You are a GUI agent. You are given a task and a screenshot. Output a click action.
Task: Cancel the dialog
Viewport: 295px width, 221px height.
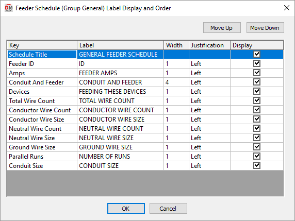tap(168, 209)
